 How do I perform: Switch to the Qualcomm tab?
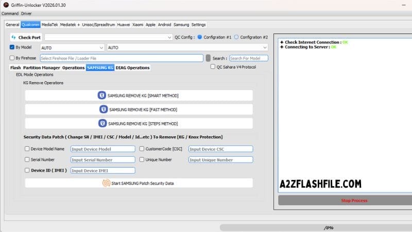(x=30, y=24)
